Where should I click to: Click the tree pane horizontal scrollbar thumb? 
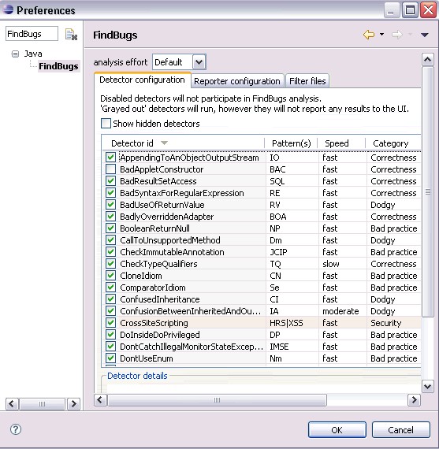coord(42,404)
